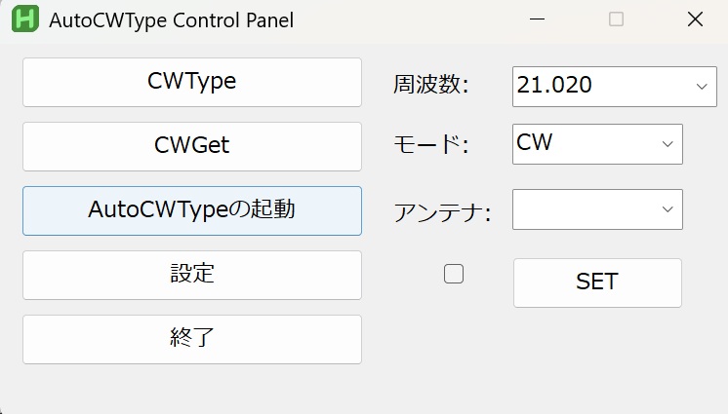Click the 周波数: label text
Viewport: 728px width, 414px height.
tap(431, 85)
